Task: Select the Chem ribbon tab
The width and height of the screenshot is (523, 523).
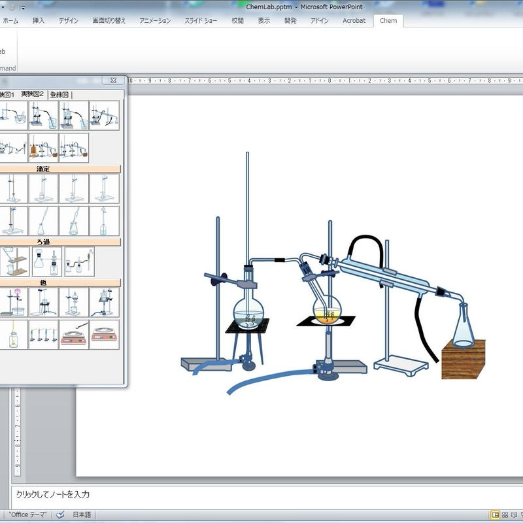Action: pos(388,21)
